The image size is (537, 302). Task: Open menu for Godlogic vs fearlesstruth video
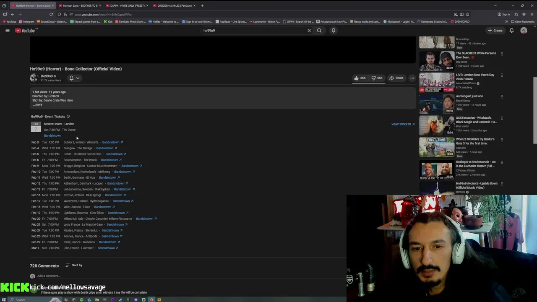coord(502,162)
